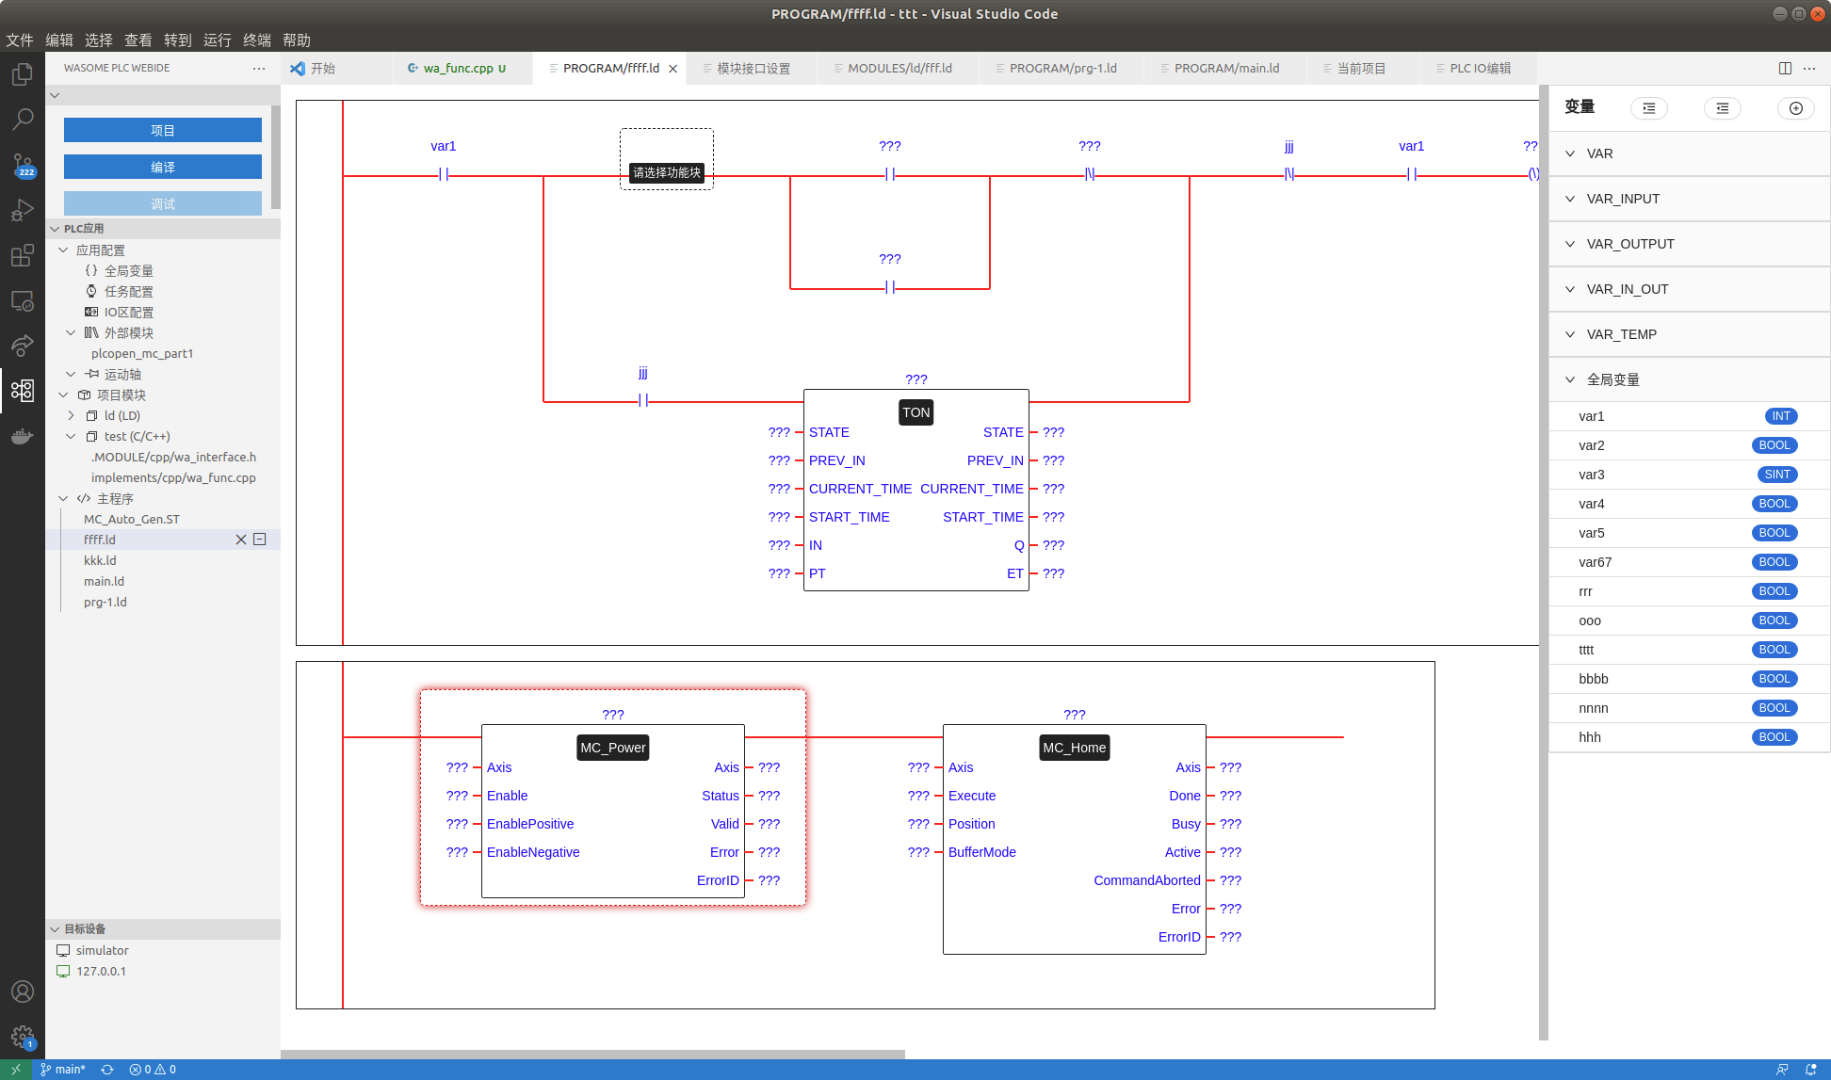Open Run and Debug view icon
The image size is (1831, 1080).
coord(22,210)
